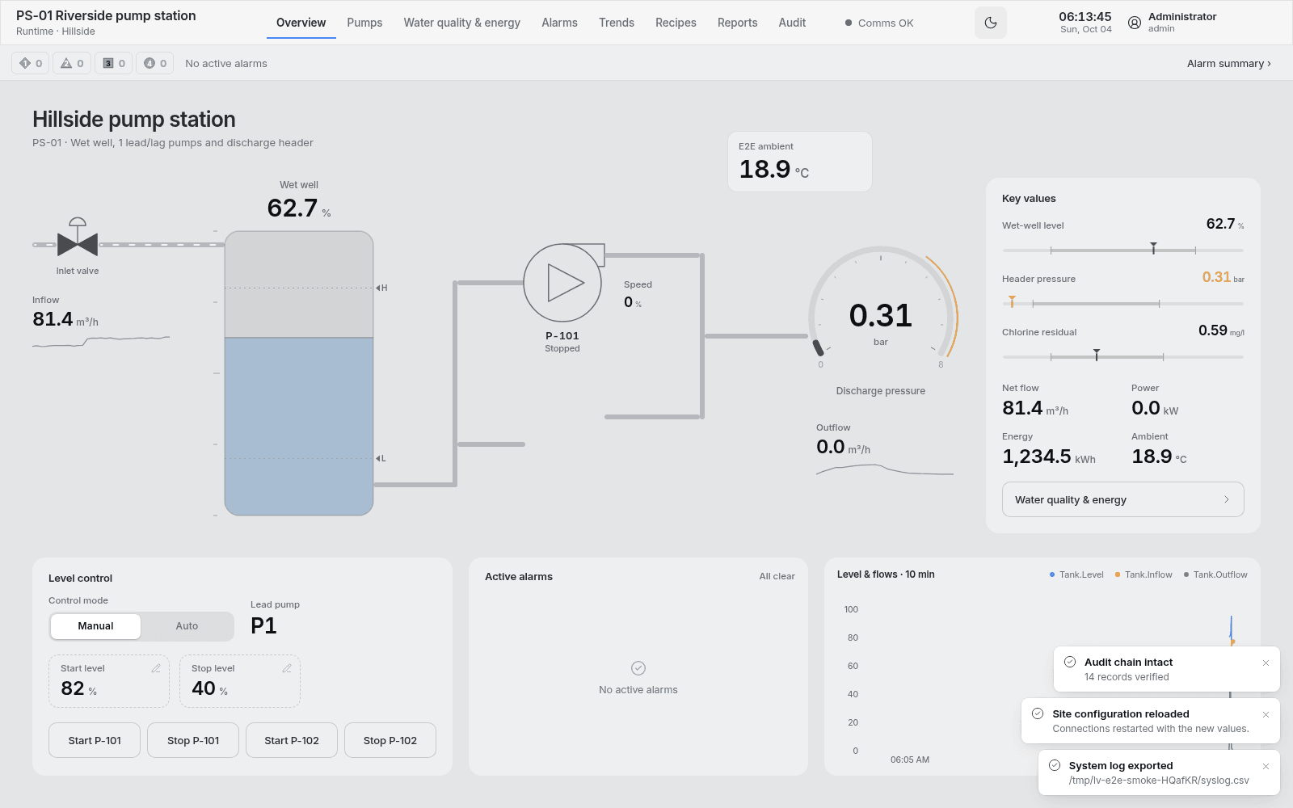Viewport: 1293px width, 808px height.
Task: Select the inlet valve symbol
Action: point(78,237)
